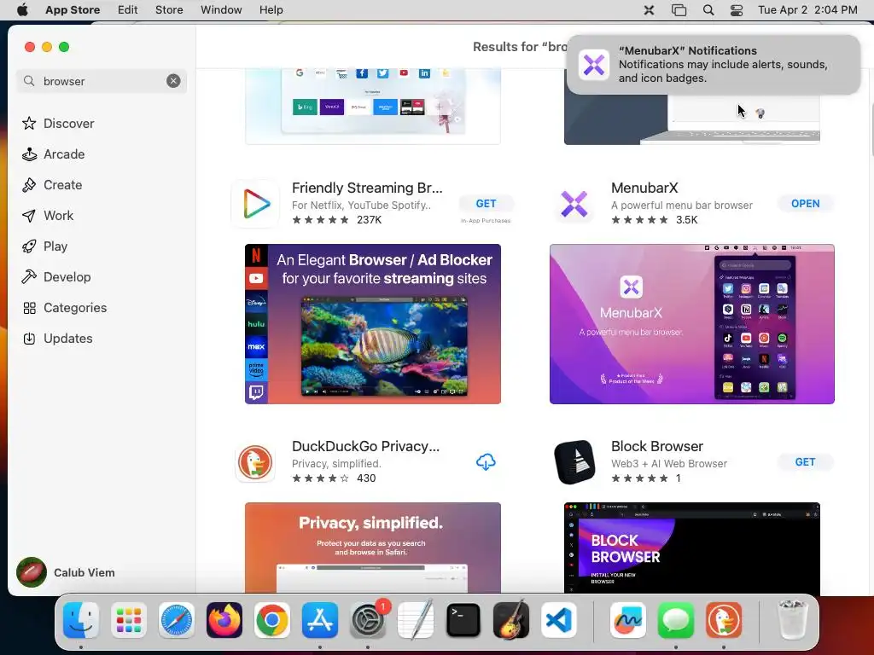Click the MenubarX app icon
Image resolution: width=874 pixels, height=655 pixels.
(x=574, y=203)
